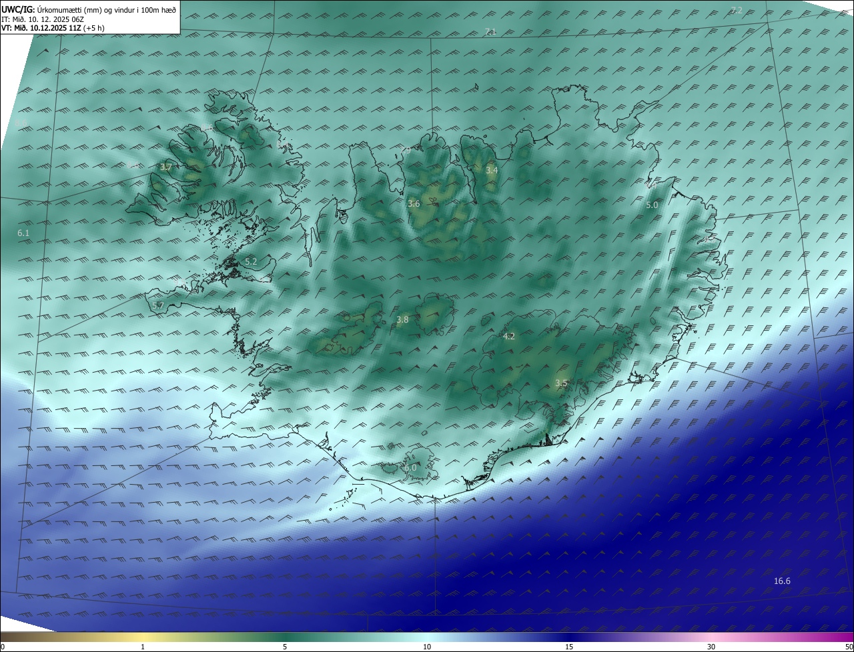Click the 16.6 precipitation value label

point(782,581)
